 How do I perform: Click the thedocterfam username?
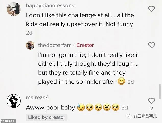click(x=55, y=45)
